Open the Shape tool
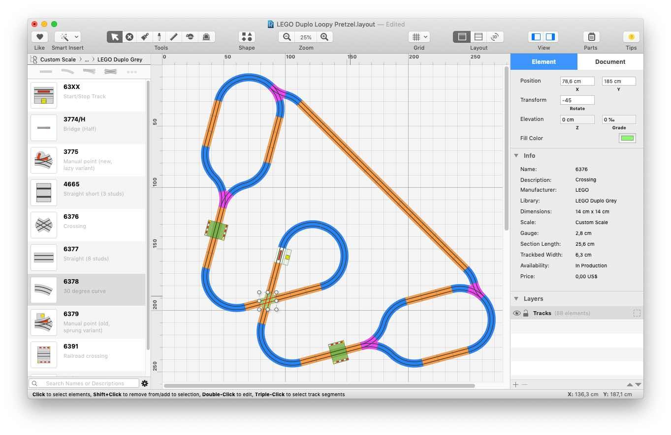The image size is (671, 435). [x=247, y=37]
